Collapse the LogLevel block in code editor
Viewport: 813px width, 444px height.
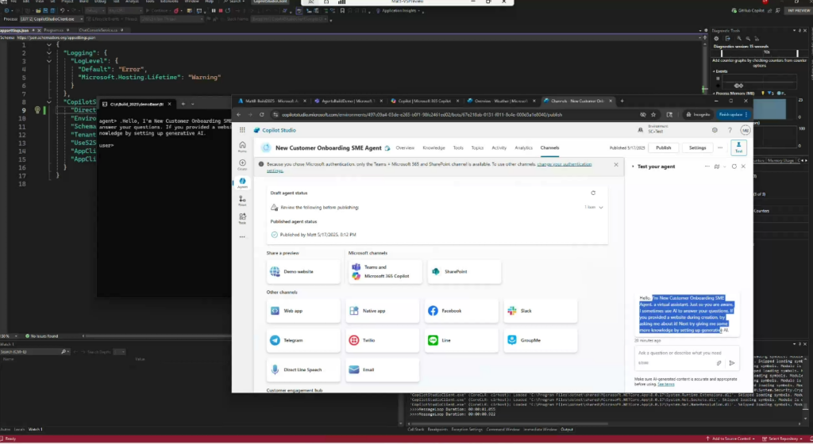click(48, 61)
